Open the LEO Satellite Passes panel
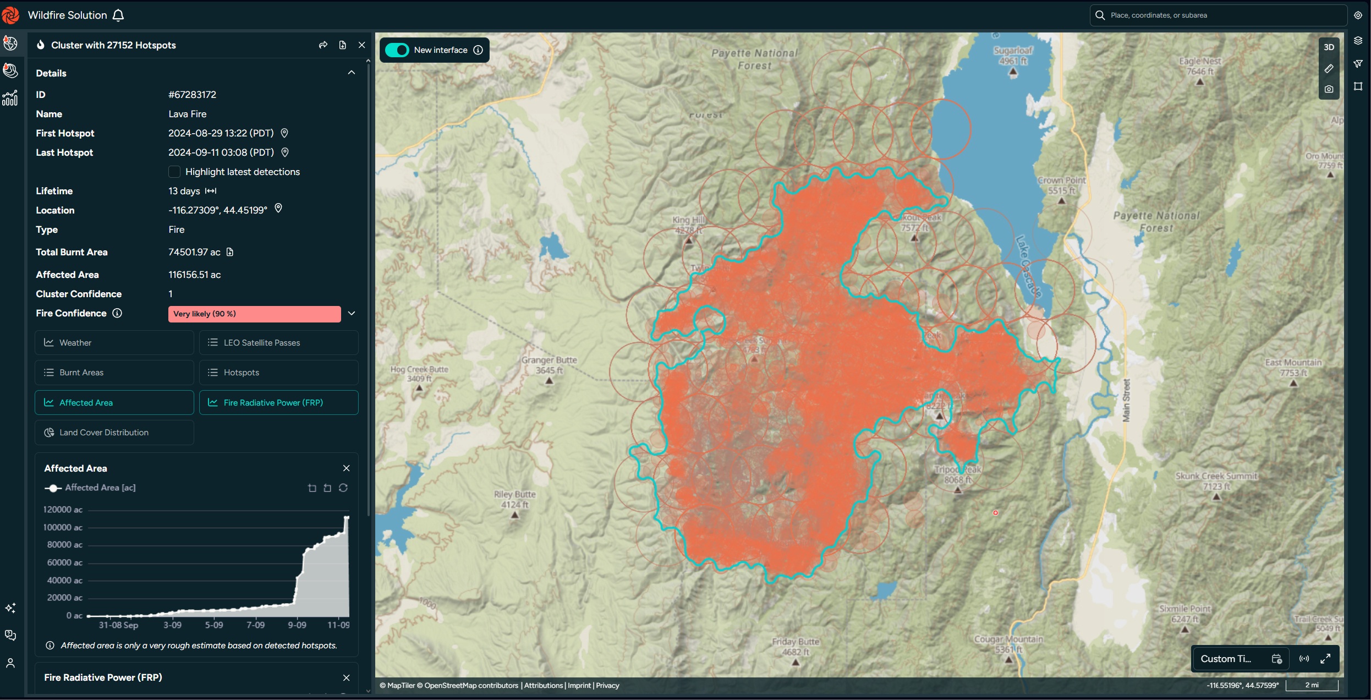The image size is (1371, 700). pyautogui.click(x=278, y=342)
